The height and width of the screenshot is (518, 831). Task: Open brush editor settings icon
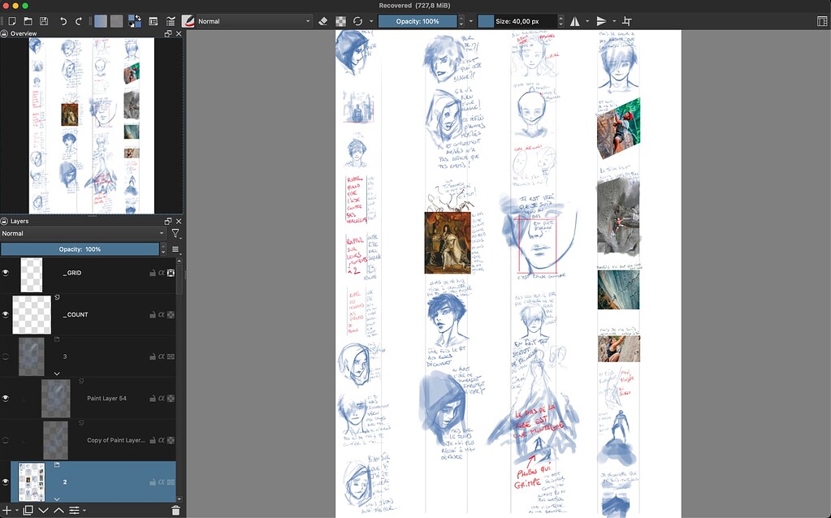pyautogui.click(x=154, y=21)
